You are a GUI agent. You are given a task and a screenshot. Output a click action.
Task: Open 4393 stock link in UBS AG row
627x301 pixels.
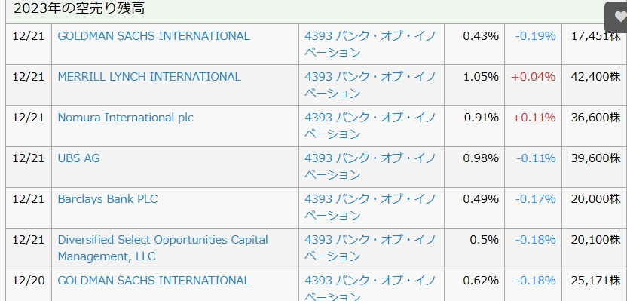point(370,167)
